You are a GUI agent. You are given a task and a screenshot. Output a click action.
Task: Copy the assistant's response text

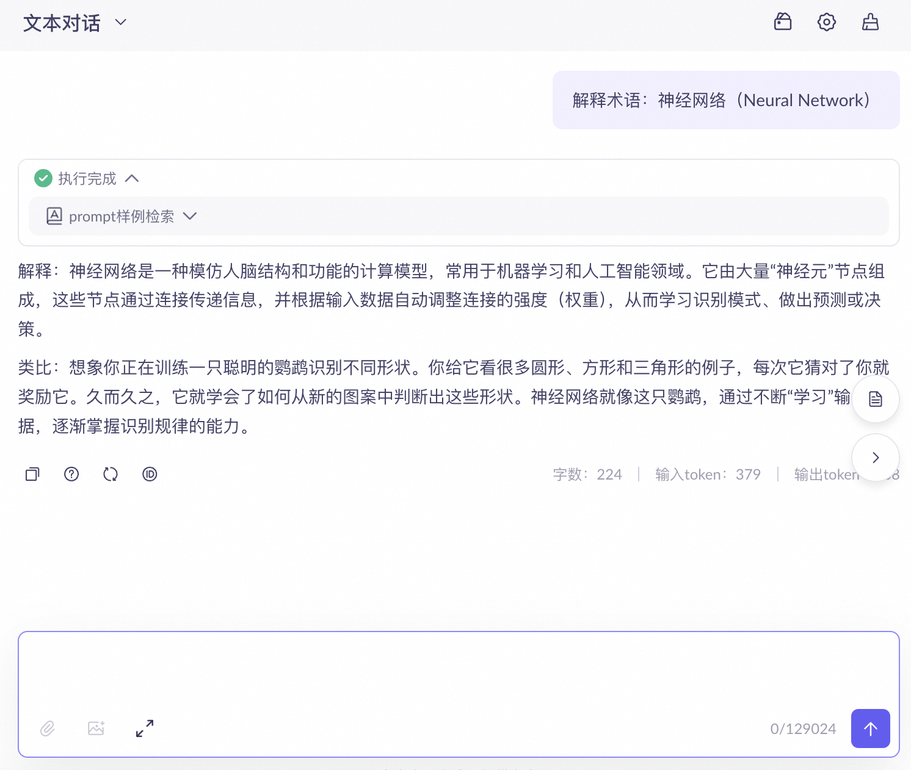tap(32, 474)
